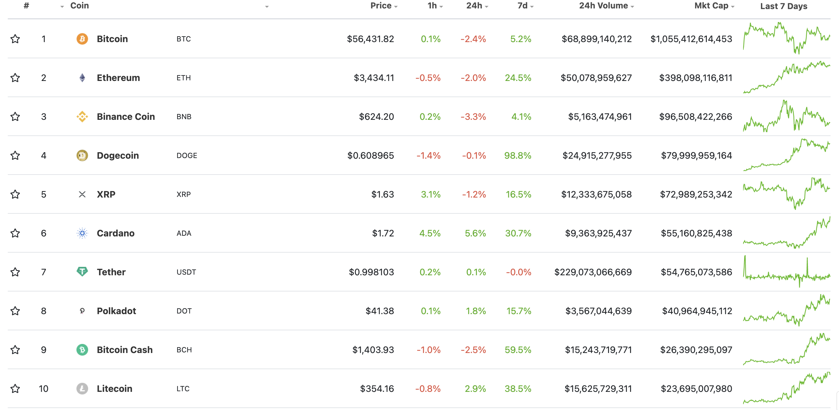View Bitcoin's 7-day sparkline chart

pos(786,38)
